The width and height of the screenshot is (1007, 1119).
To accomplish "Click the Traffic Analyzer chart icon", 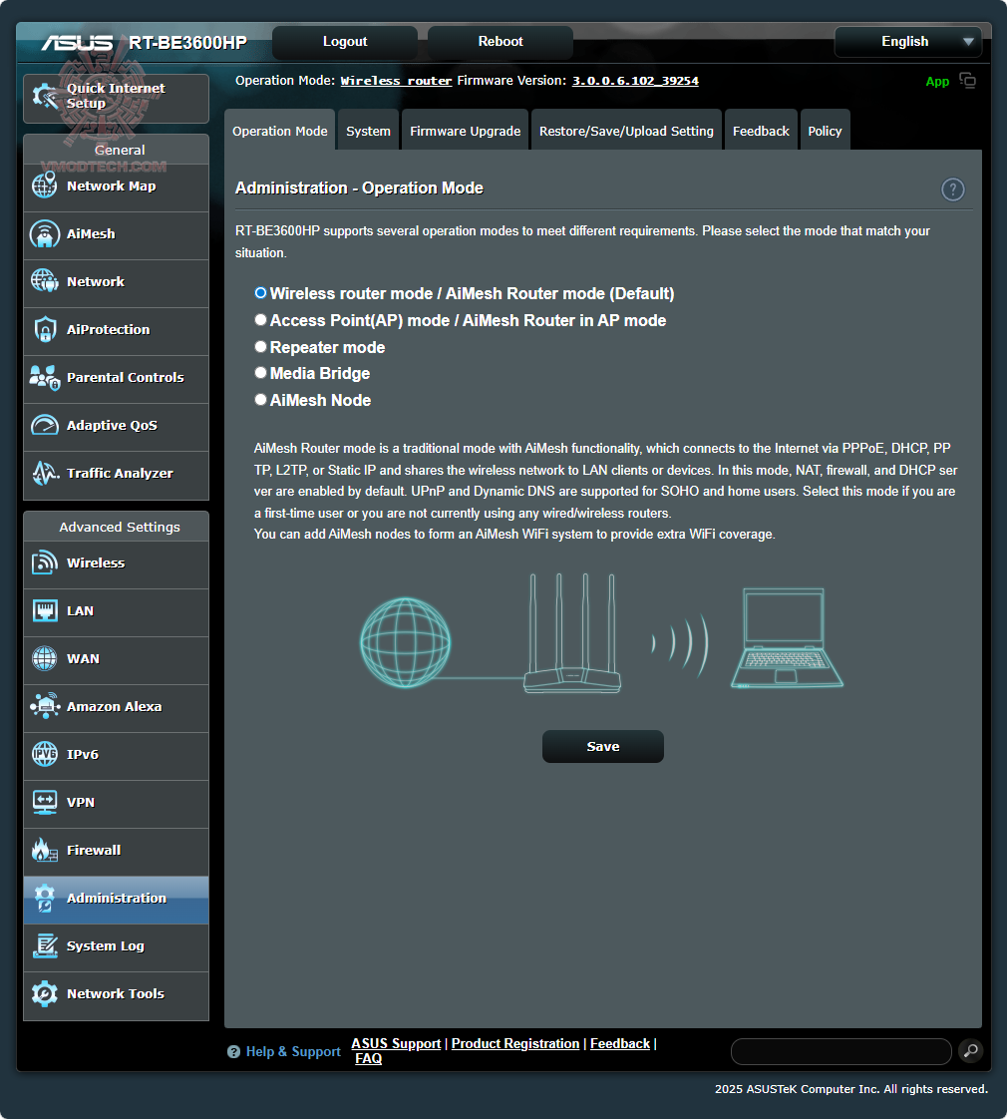I will tap(44, 473).
